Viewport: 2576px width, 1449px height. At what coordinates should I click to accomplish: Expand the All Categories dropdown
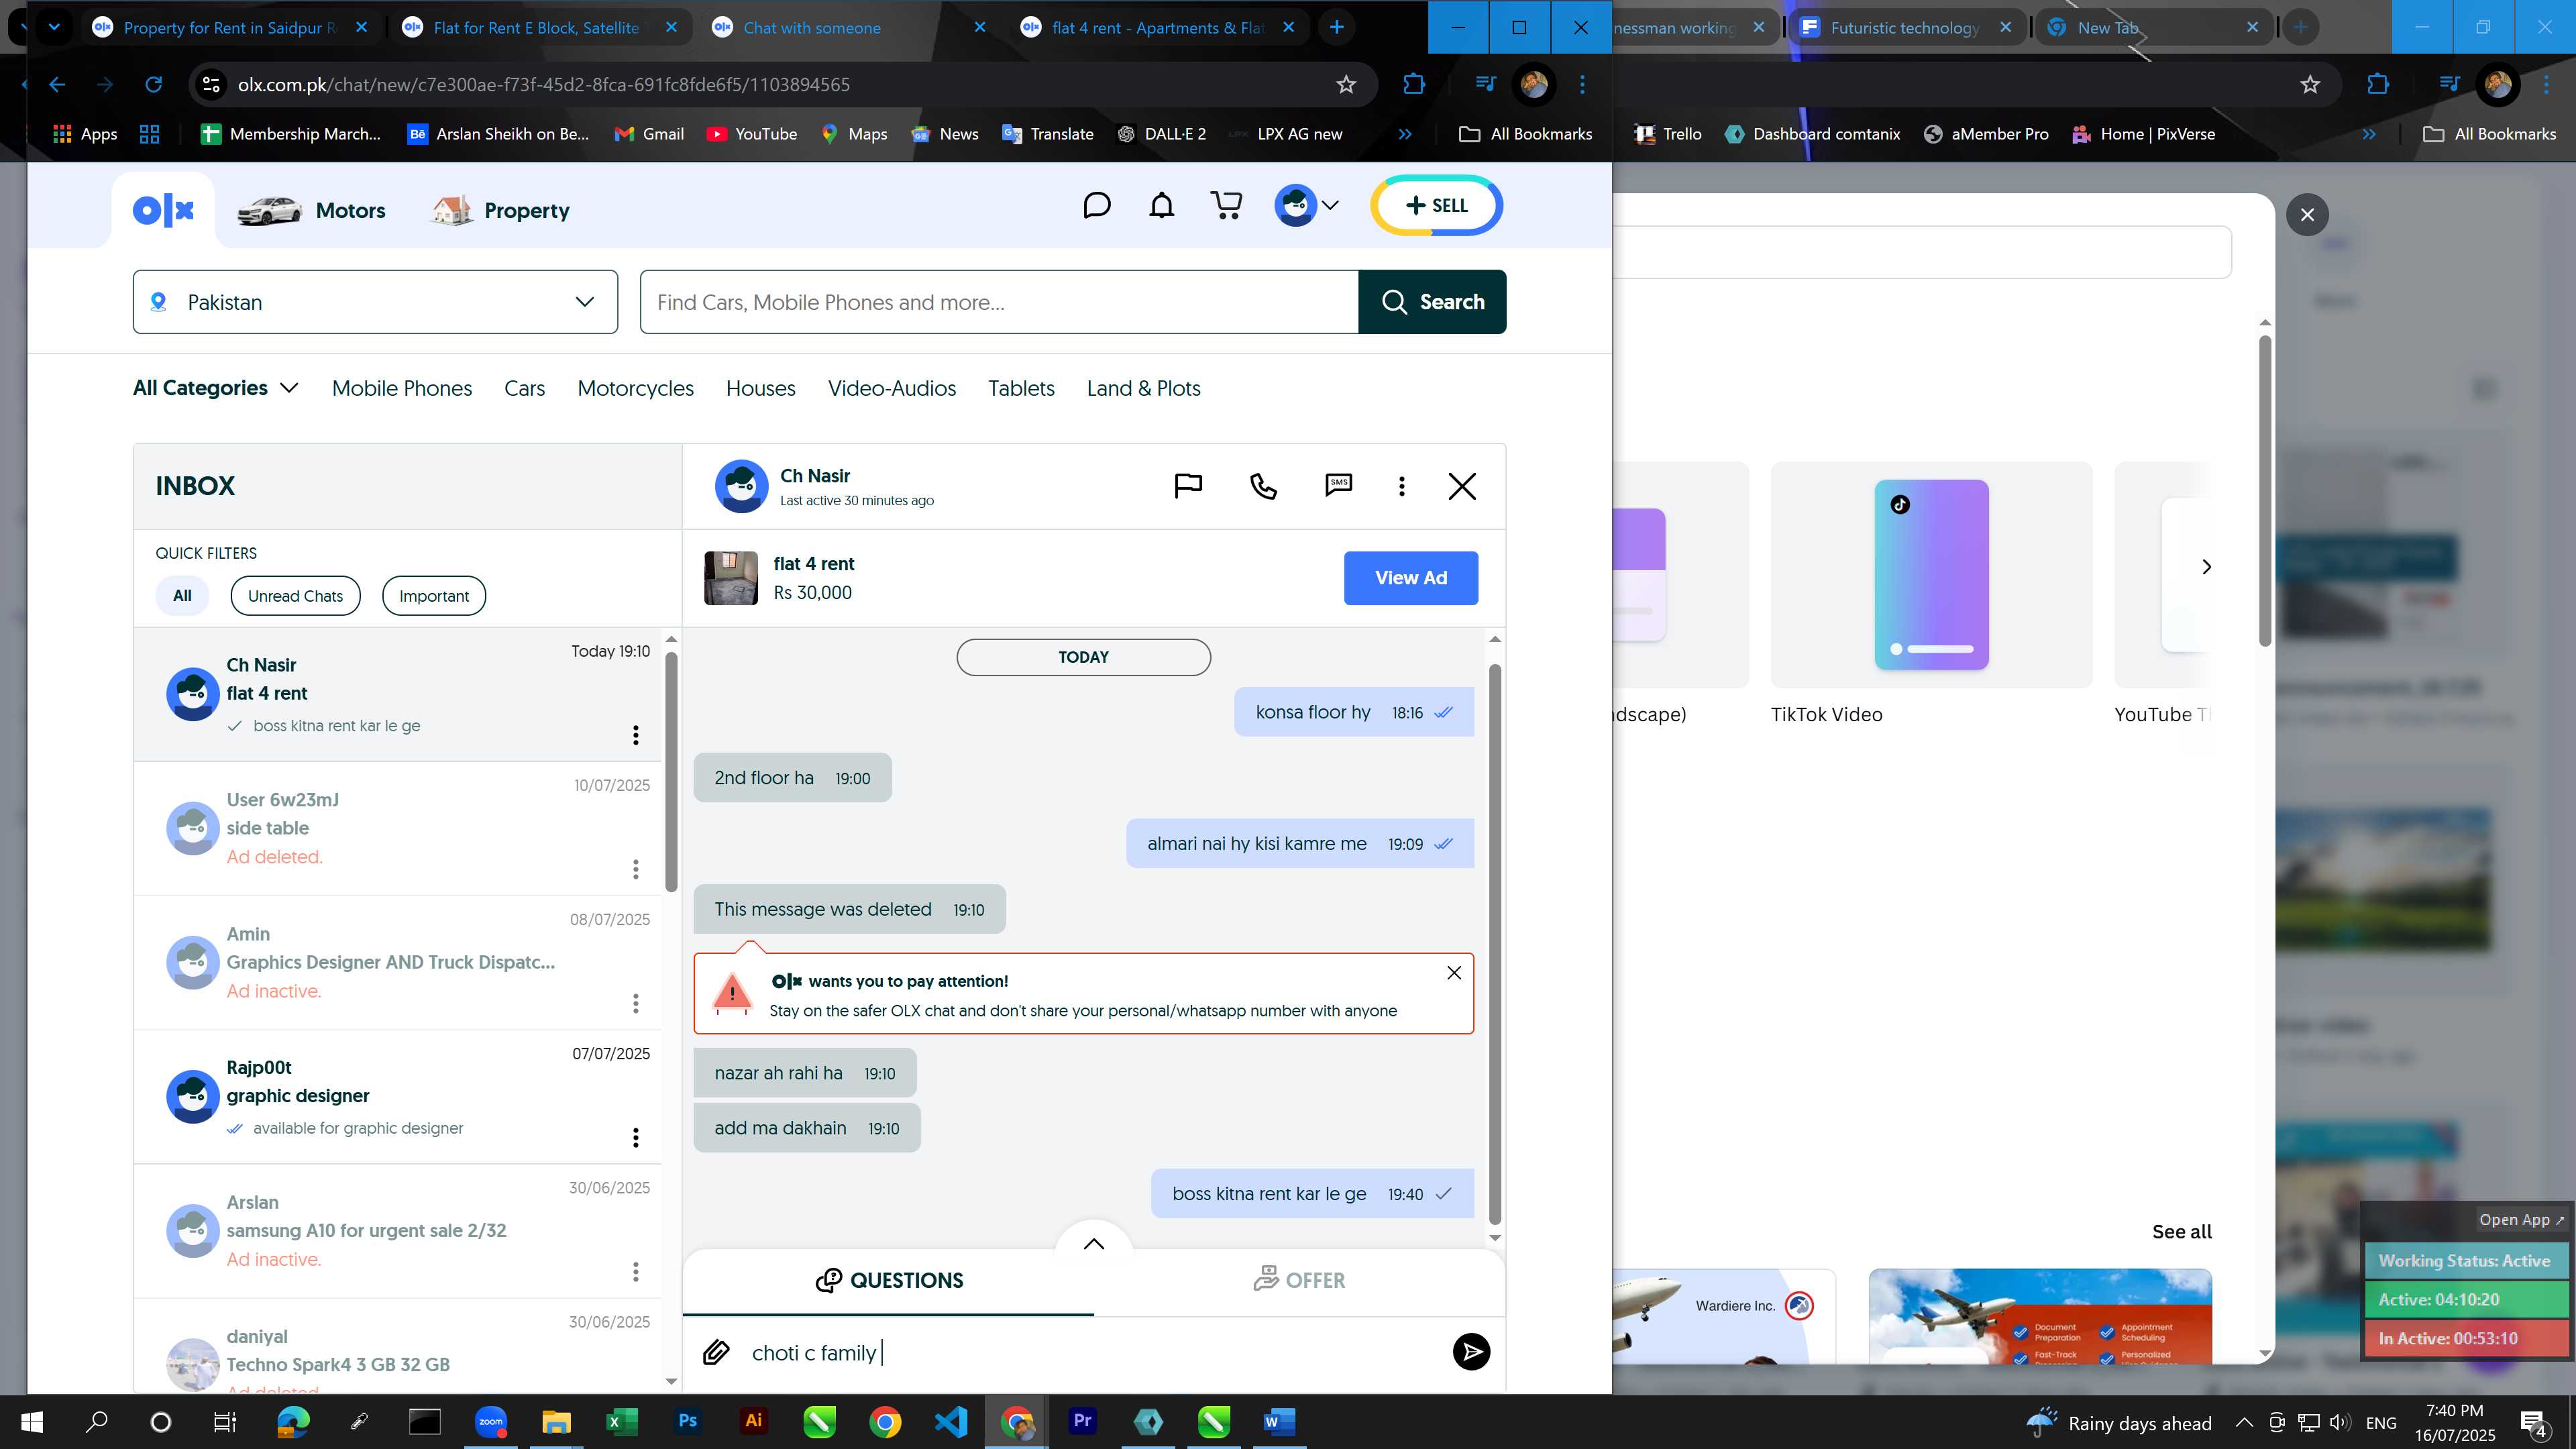[x=215, y=388]
